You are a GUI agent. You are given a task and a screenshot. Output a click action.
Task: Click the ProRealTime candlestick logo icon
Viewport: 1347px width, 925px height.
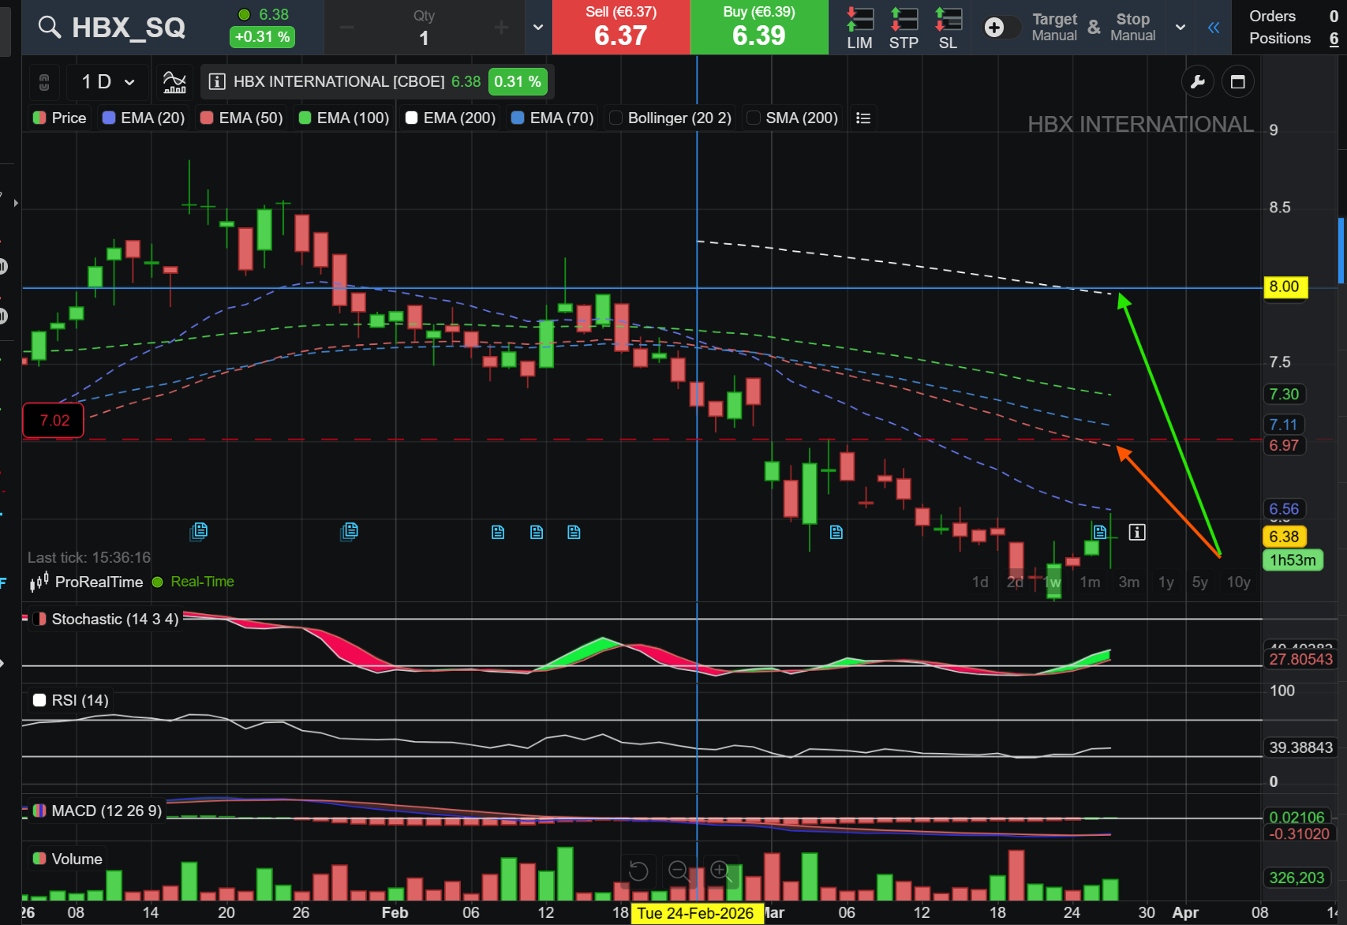[39, 582]
